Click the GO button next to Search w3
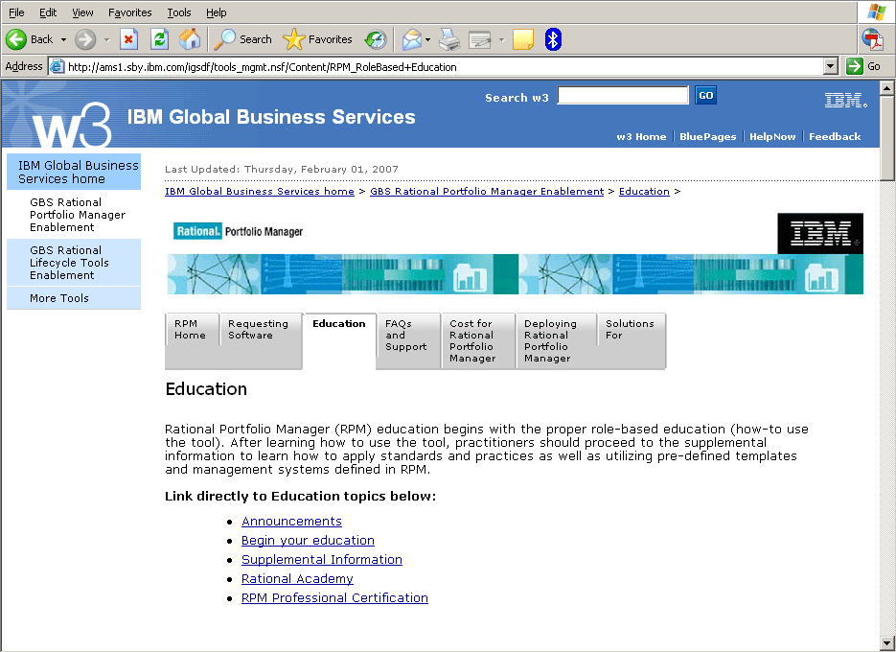Viewport: 896px width, 652px height. point(705,96)
